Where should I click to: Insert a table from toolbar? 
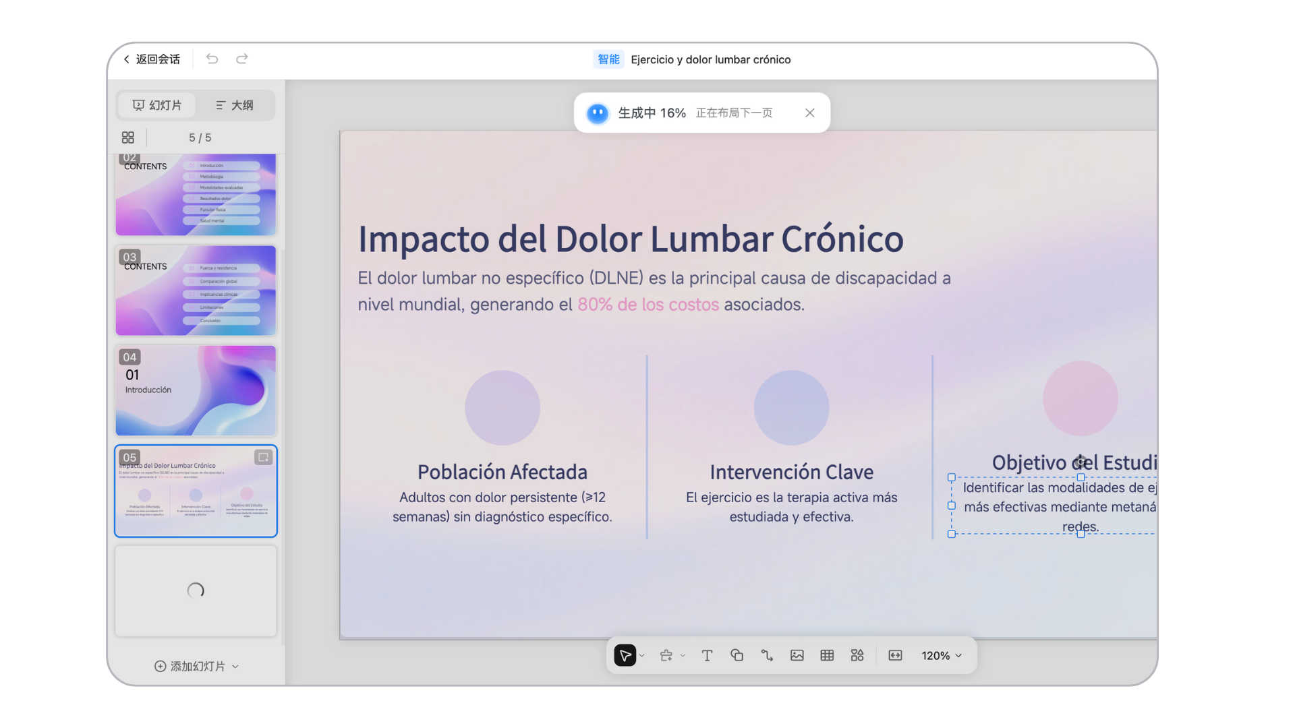coord(827,655)
